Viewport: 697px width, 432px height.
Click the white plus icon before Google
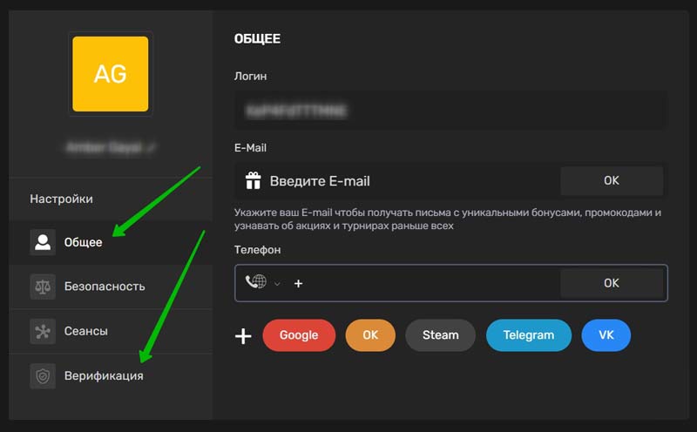coord(243,335)
